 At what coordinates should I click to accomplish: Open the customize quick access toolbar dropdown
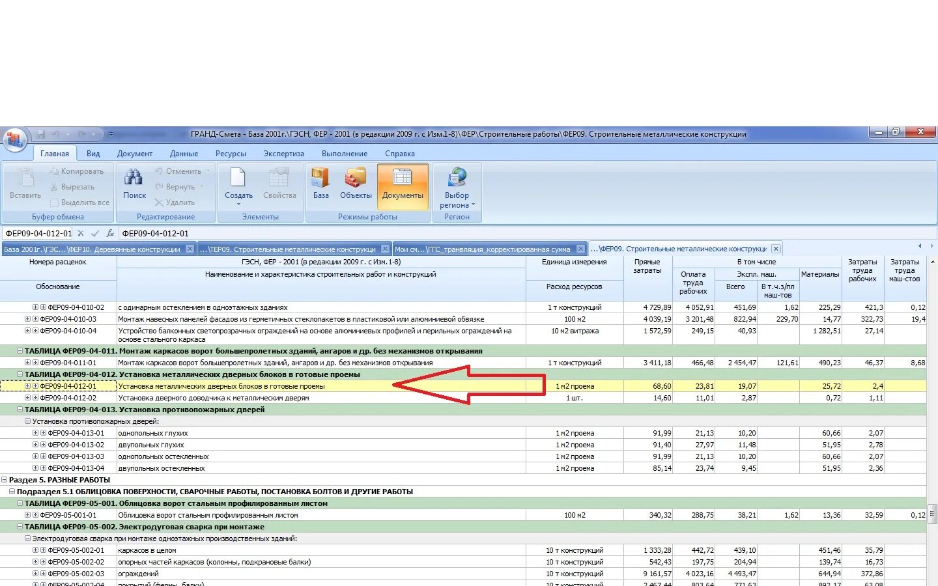click(111, 134)
